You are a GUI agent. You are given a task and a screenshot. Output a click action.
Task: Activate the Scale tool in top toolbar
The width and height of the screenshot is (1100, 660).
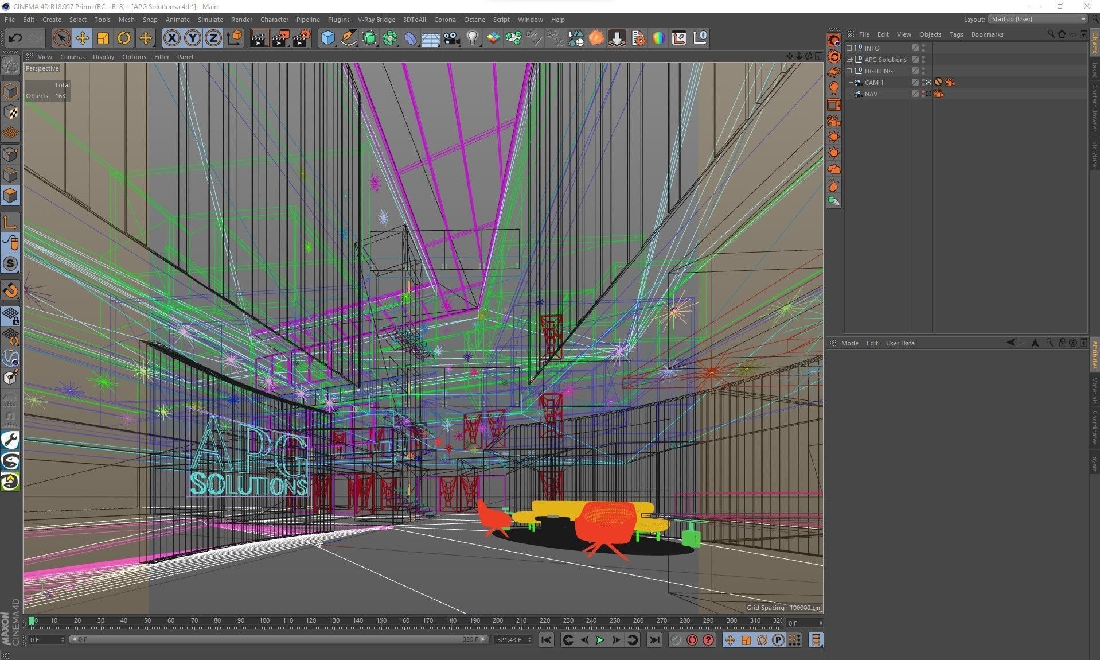point(103,38)
